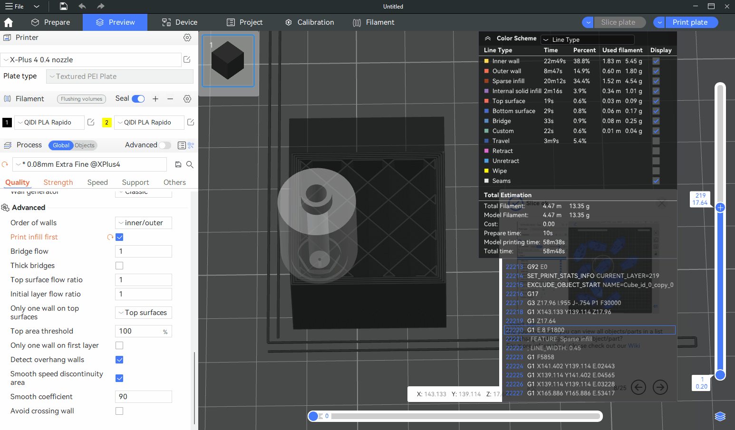
Task: Click the search icon beside process preset
Action: pos(190,164)
